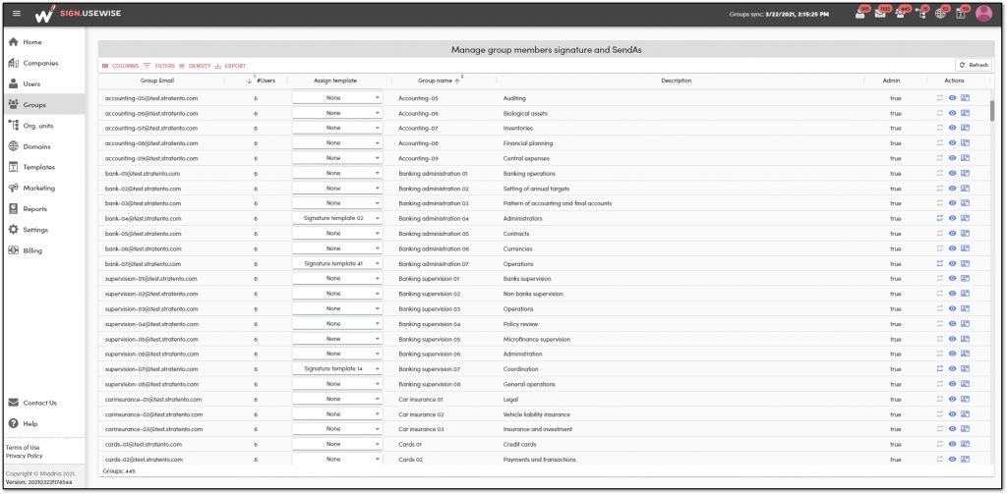Open template dropdown for supervision-02

click(337, 294)
